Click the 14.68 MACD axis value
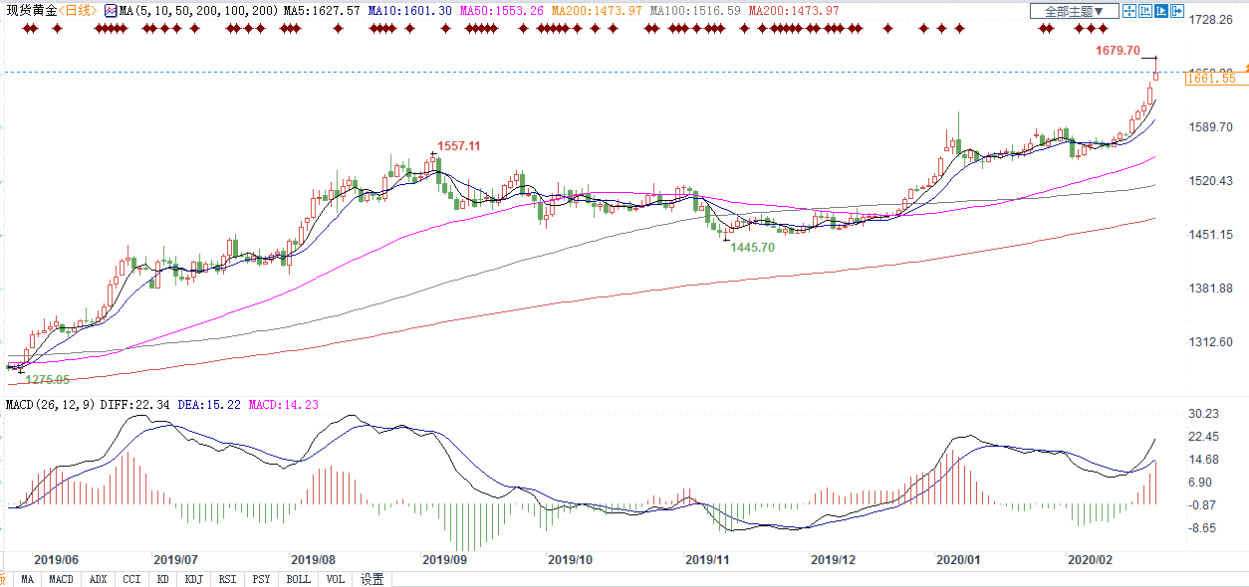The width and height of the screenshot is (1249, 587). (1204, 459)
